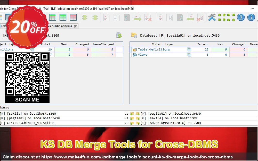This screenshot has width=258, height=161.
Task: Click second folder icon before [S] [AdventureWorks2016]
Action: tap(138, 123)
